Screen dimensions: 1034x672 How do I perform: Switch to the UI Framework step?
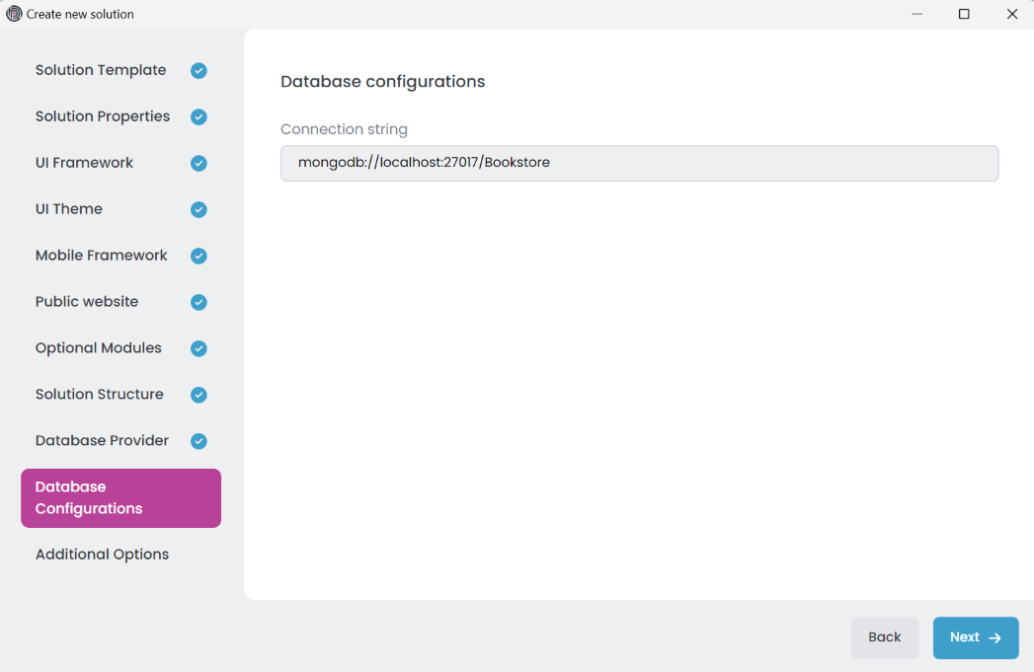point(84,163)
